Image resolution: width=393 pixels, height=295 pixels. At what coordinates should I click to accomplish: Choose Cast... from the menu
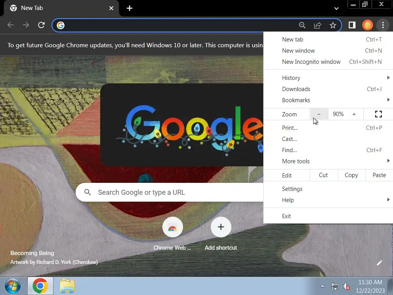(x=329, y=139)
